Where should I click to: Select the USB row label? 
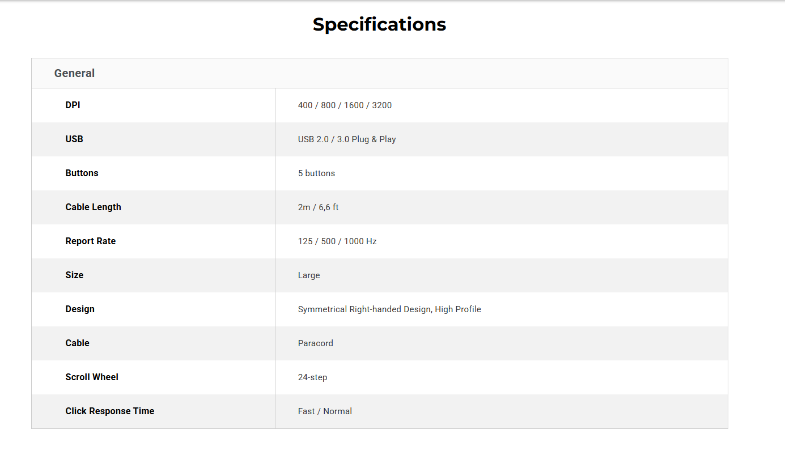(x=74, y=139)
